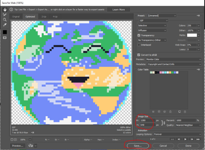Switch to the 2-Up tab
Screen dimensions: 205x150
tap(44, 17)
